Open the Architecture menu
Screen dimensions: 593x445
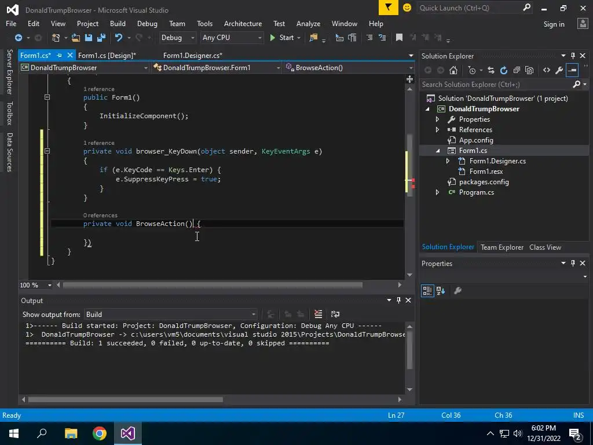click(243, 23)
